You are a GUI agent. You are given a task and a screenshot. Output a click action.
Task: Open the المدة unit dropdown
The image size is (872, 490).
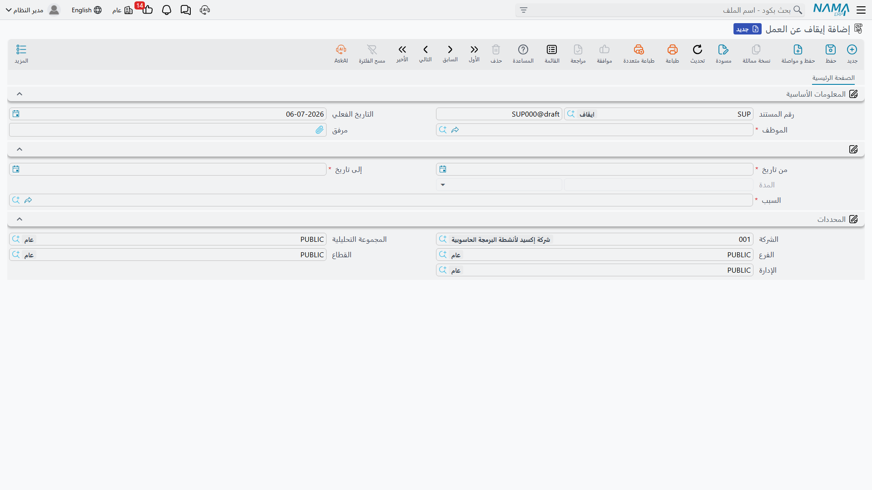pyautogui.click(x=499, y=185)
